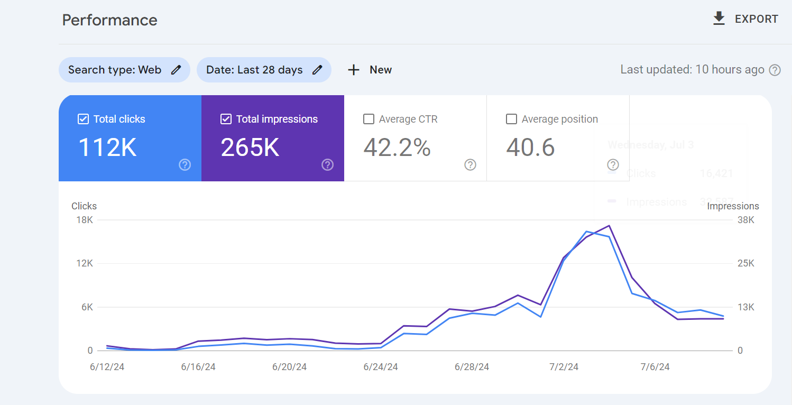Select the 40.6 Average position value
This screenshot has width=792, height=405.
tap(530, 148)
